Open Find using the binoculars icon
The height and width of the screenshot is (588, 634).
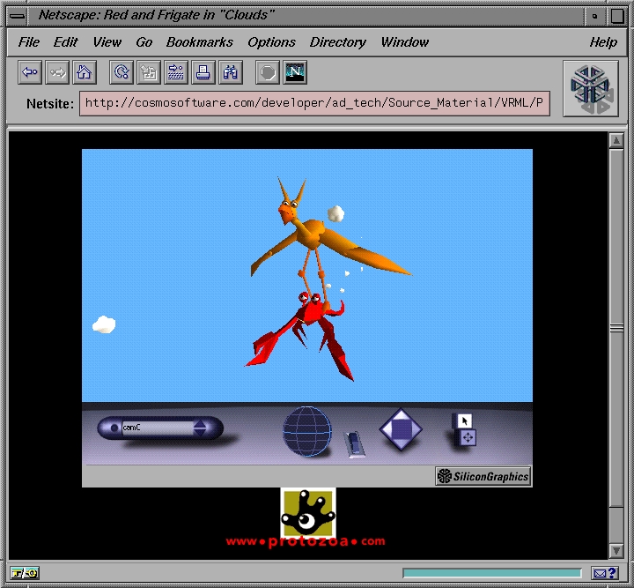point(230,72)
